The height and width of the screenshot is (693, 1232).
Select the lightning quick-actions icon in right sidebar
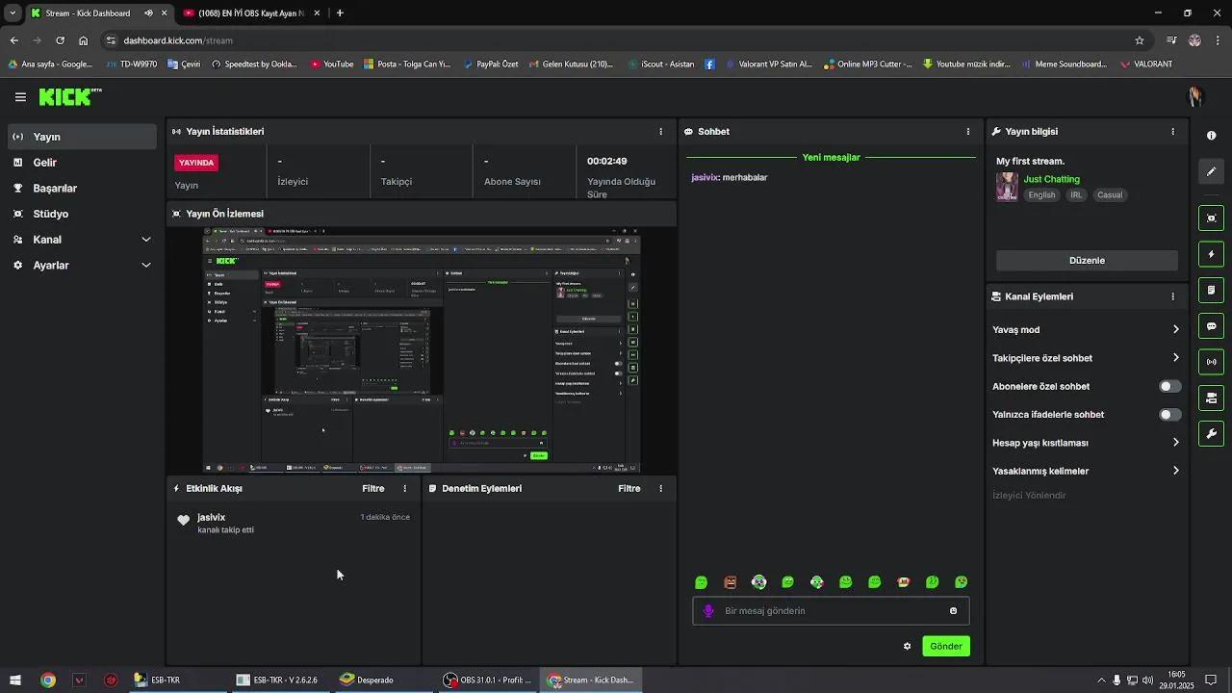click(1211, 253)
